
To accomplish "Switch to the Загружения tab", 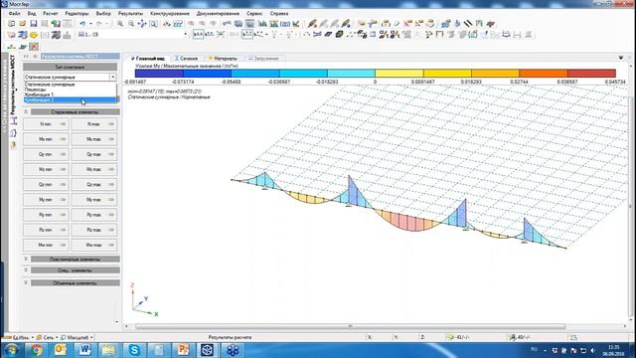I will click(x=263, y=59).
